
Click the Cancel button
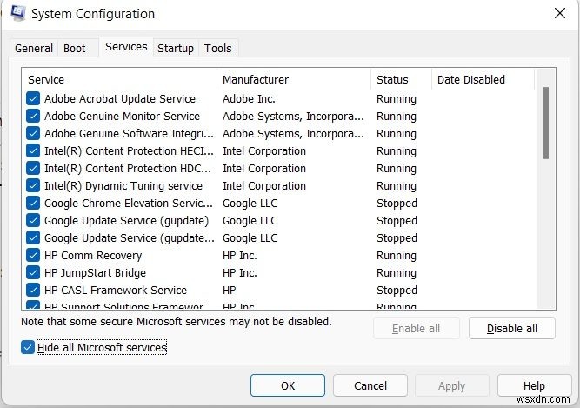click(370, 385)
